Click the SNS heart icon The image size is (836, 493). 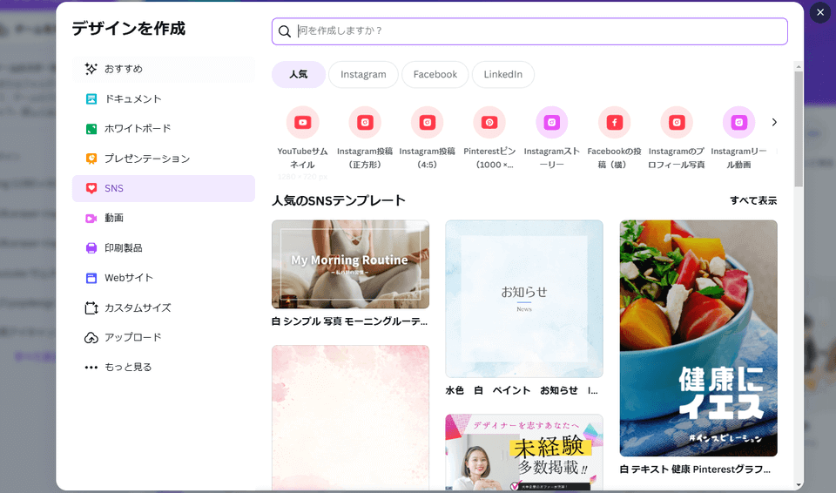coord(91,188)
